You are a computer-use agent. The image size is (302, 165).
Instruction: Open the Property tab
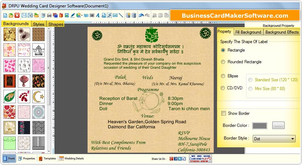224,31
